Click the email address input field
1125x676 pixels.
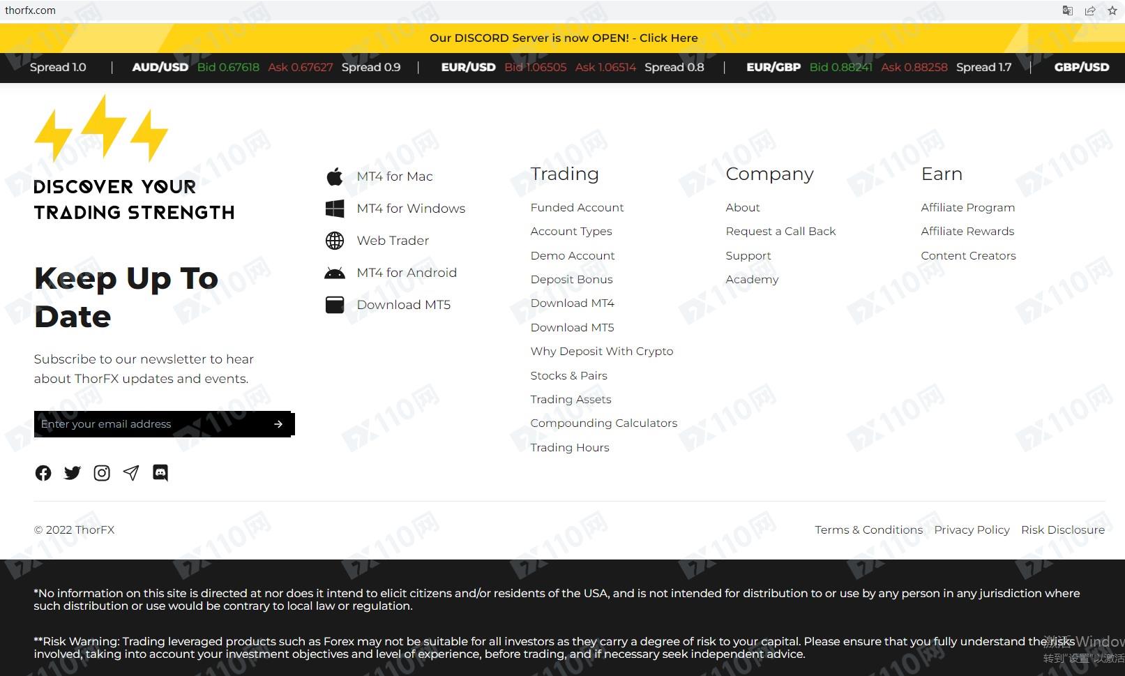[150, 424]
